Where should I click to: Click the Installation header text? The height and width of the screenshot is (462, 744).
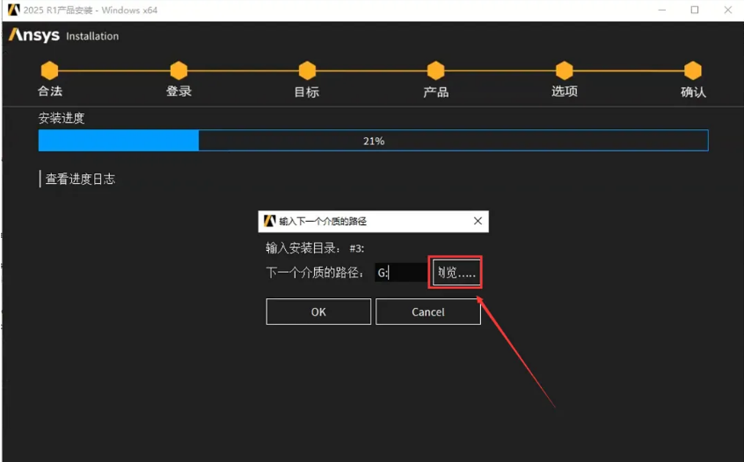(92, 36)
